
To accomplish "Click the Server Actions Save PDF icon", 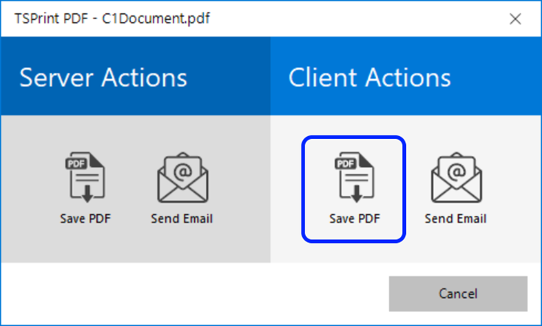I will click(x=85, y=177).
